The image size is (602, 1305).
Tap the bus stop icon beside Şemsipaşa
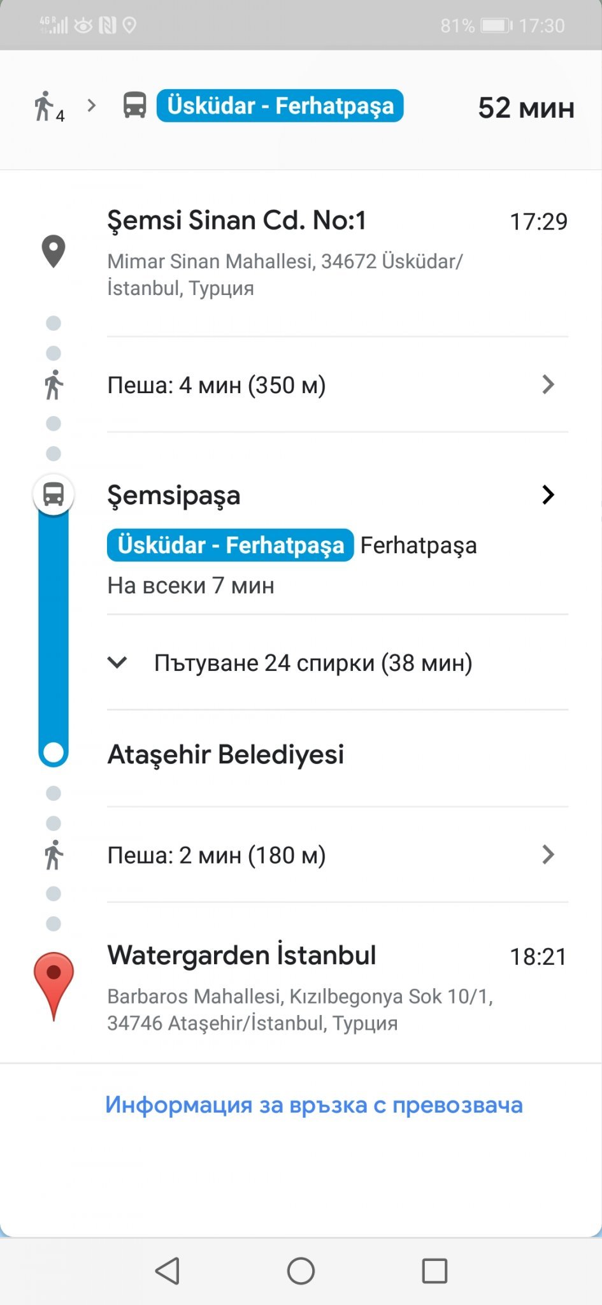click(x=54, y=494)
